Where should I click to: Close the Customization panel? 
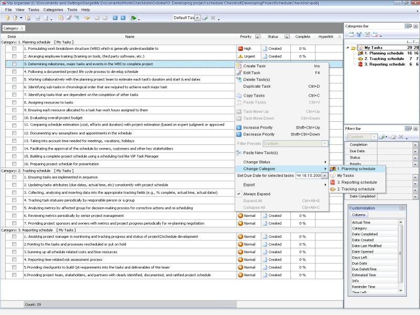[402, 208]
